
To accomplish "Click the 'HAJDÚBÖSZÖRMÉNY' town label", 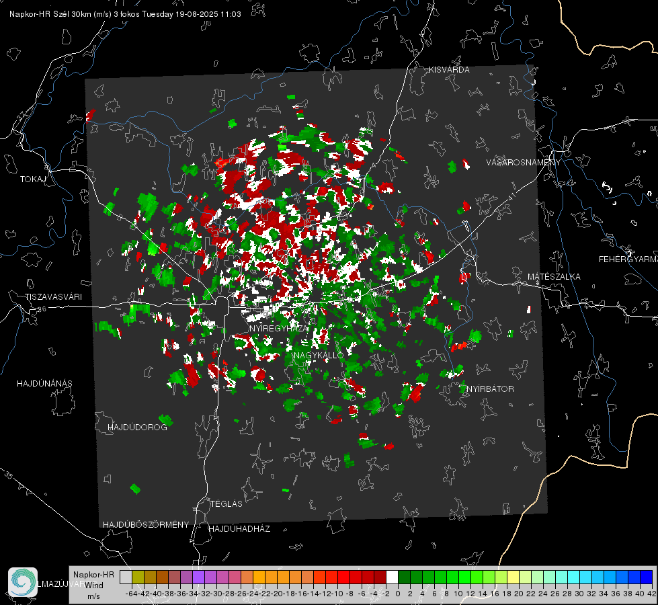I will point(146,525).
